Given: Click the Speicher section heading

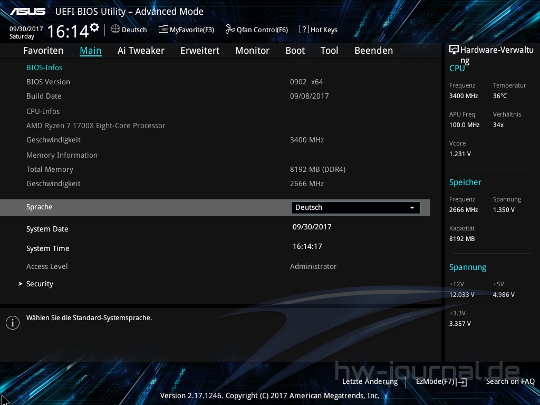Looking at the screenshot, I should click(x=465, y=182).
